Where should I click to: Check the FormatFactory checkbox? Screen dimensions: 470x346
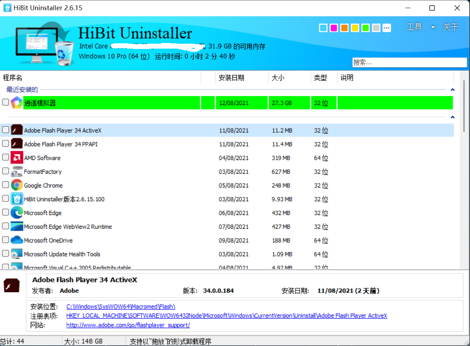pos(5,171)
